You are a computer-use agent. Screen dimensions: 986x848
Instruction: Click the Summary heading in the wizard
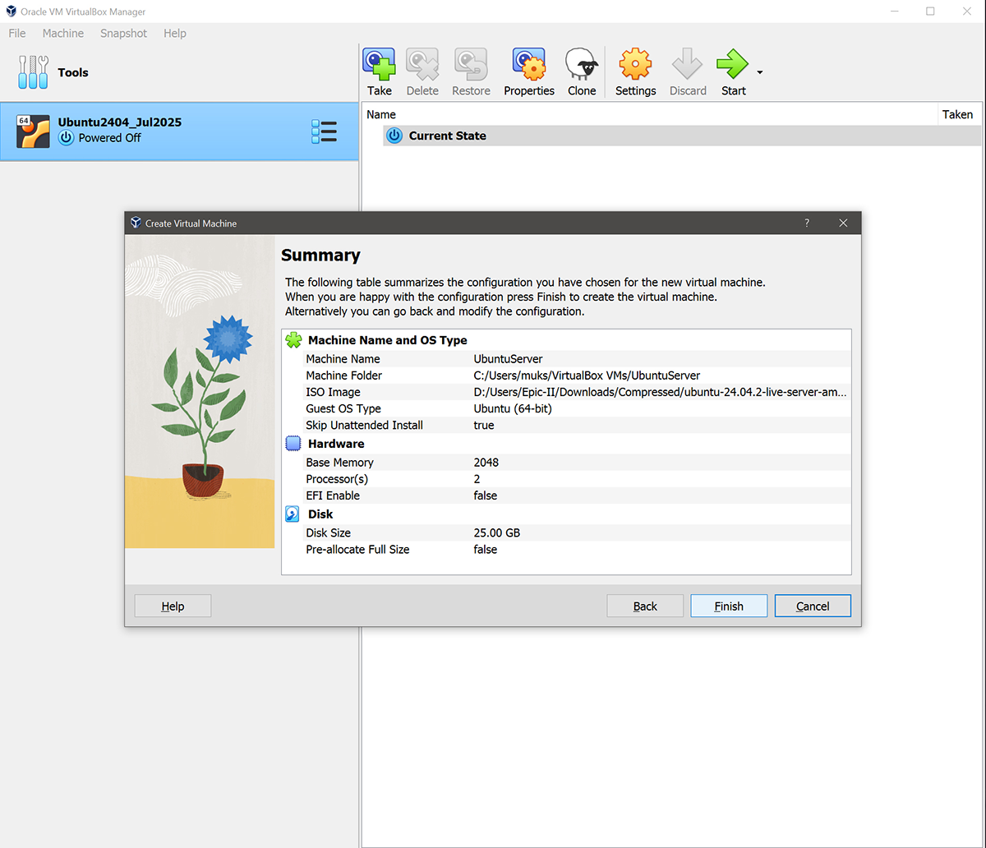[320, 256]
